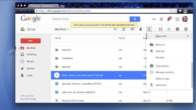Click the Buy more storage link
The image size is (196, 110).
(x=28, y=99)
